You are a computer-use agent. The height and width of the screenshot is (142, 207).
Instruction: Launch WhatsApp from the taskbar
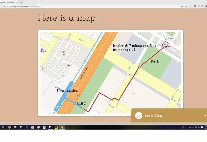click(x=39, y=127)
